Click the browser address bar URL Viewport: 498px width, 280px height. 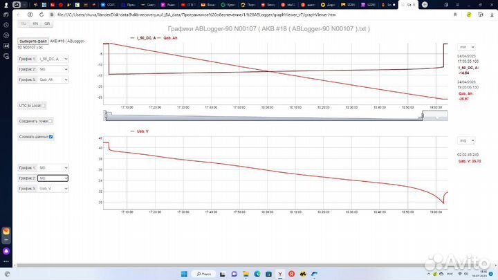coord(207,13)
